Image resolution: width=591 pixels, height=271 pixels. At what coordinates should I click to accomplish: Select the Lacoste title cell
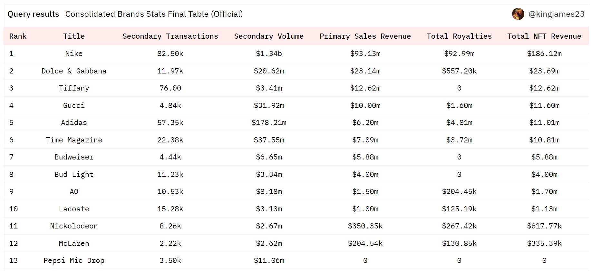[74, 209]
